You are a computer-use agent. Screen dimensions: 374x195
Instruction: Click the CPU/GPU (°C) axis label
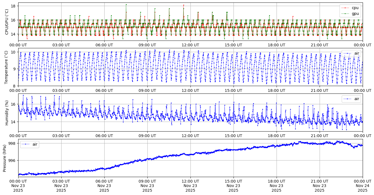7,22
